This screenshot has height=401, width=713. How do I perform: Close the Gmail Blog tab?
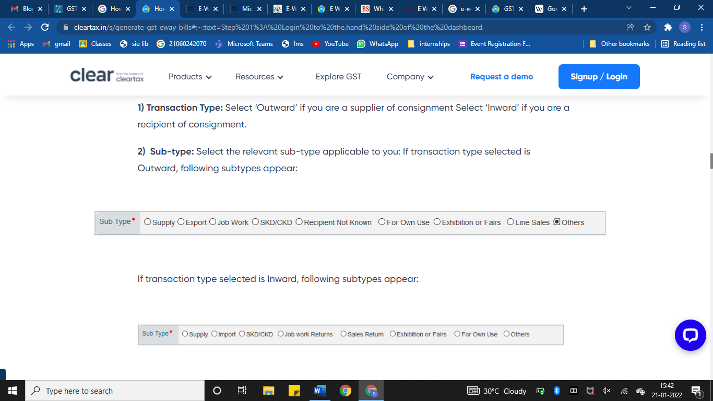point(40,9)
